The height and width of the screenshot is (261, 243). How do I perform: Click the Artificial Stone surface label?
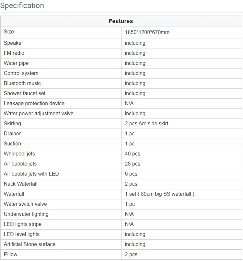(29, 244)
